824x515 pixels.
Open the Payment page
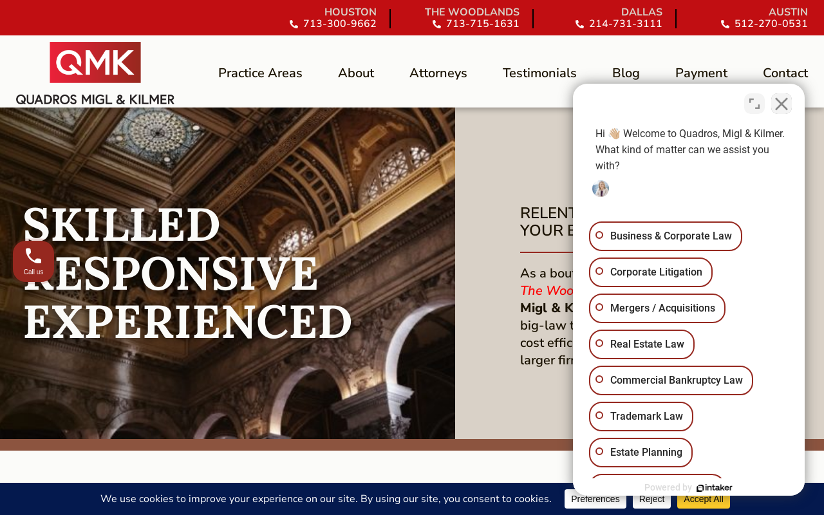[701, 73]
